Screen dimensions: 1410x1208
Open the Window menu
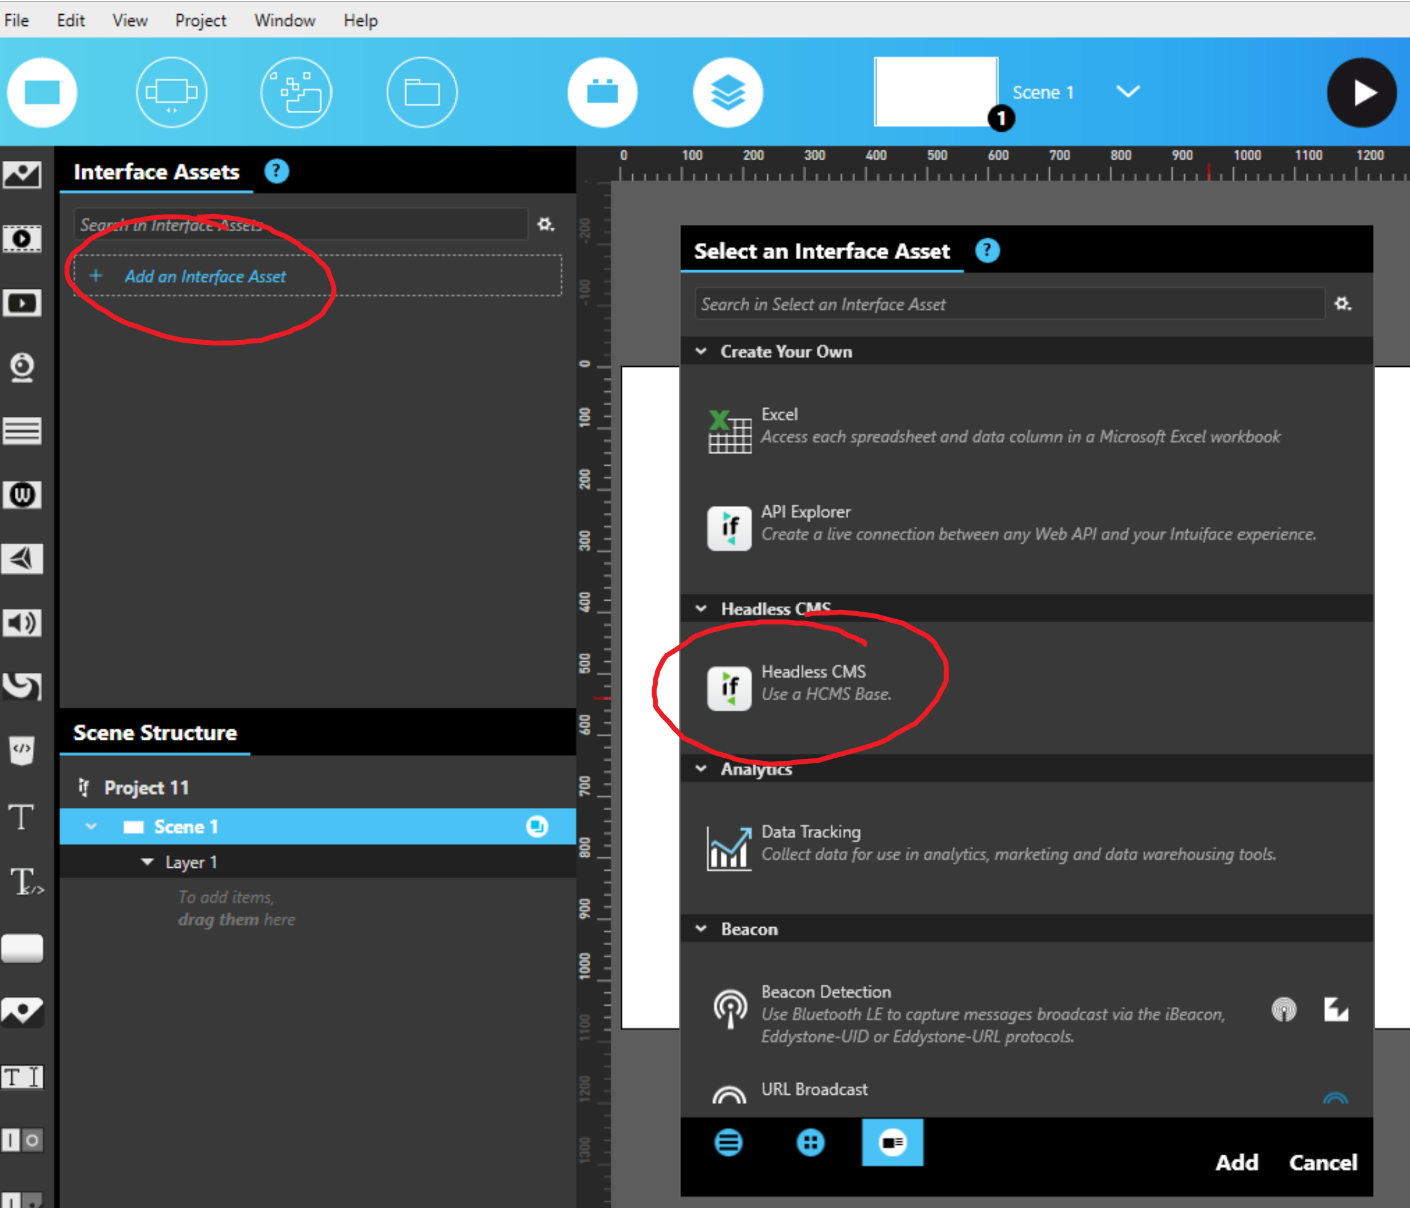tap(285, 20)
